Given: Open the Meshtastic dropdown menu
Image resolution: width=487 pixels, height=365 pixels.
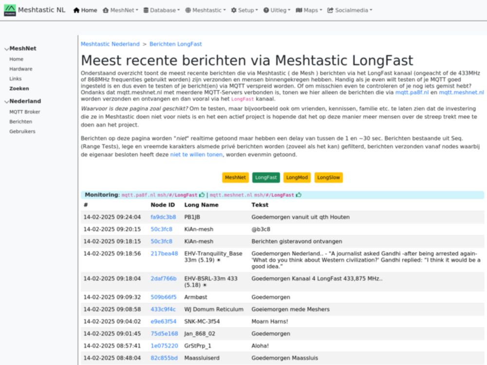Looking at the screenshot, I should (206, 10).
